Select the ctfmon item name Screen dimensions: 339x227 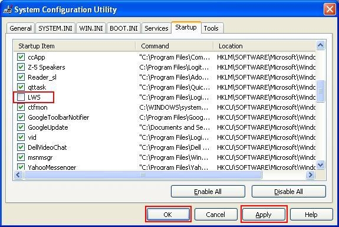pos(38,107)
